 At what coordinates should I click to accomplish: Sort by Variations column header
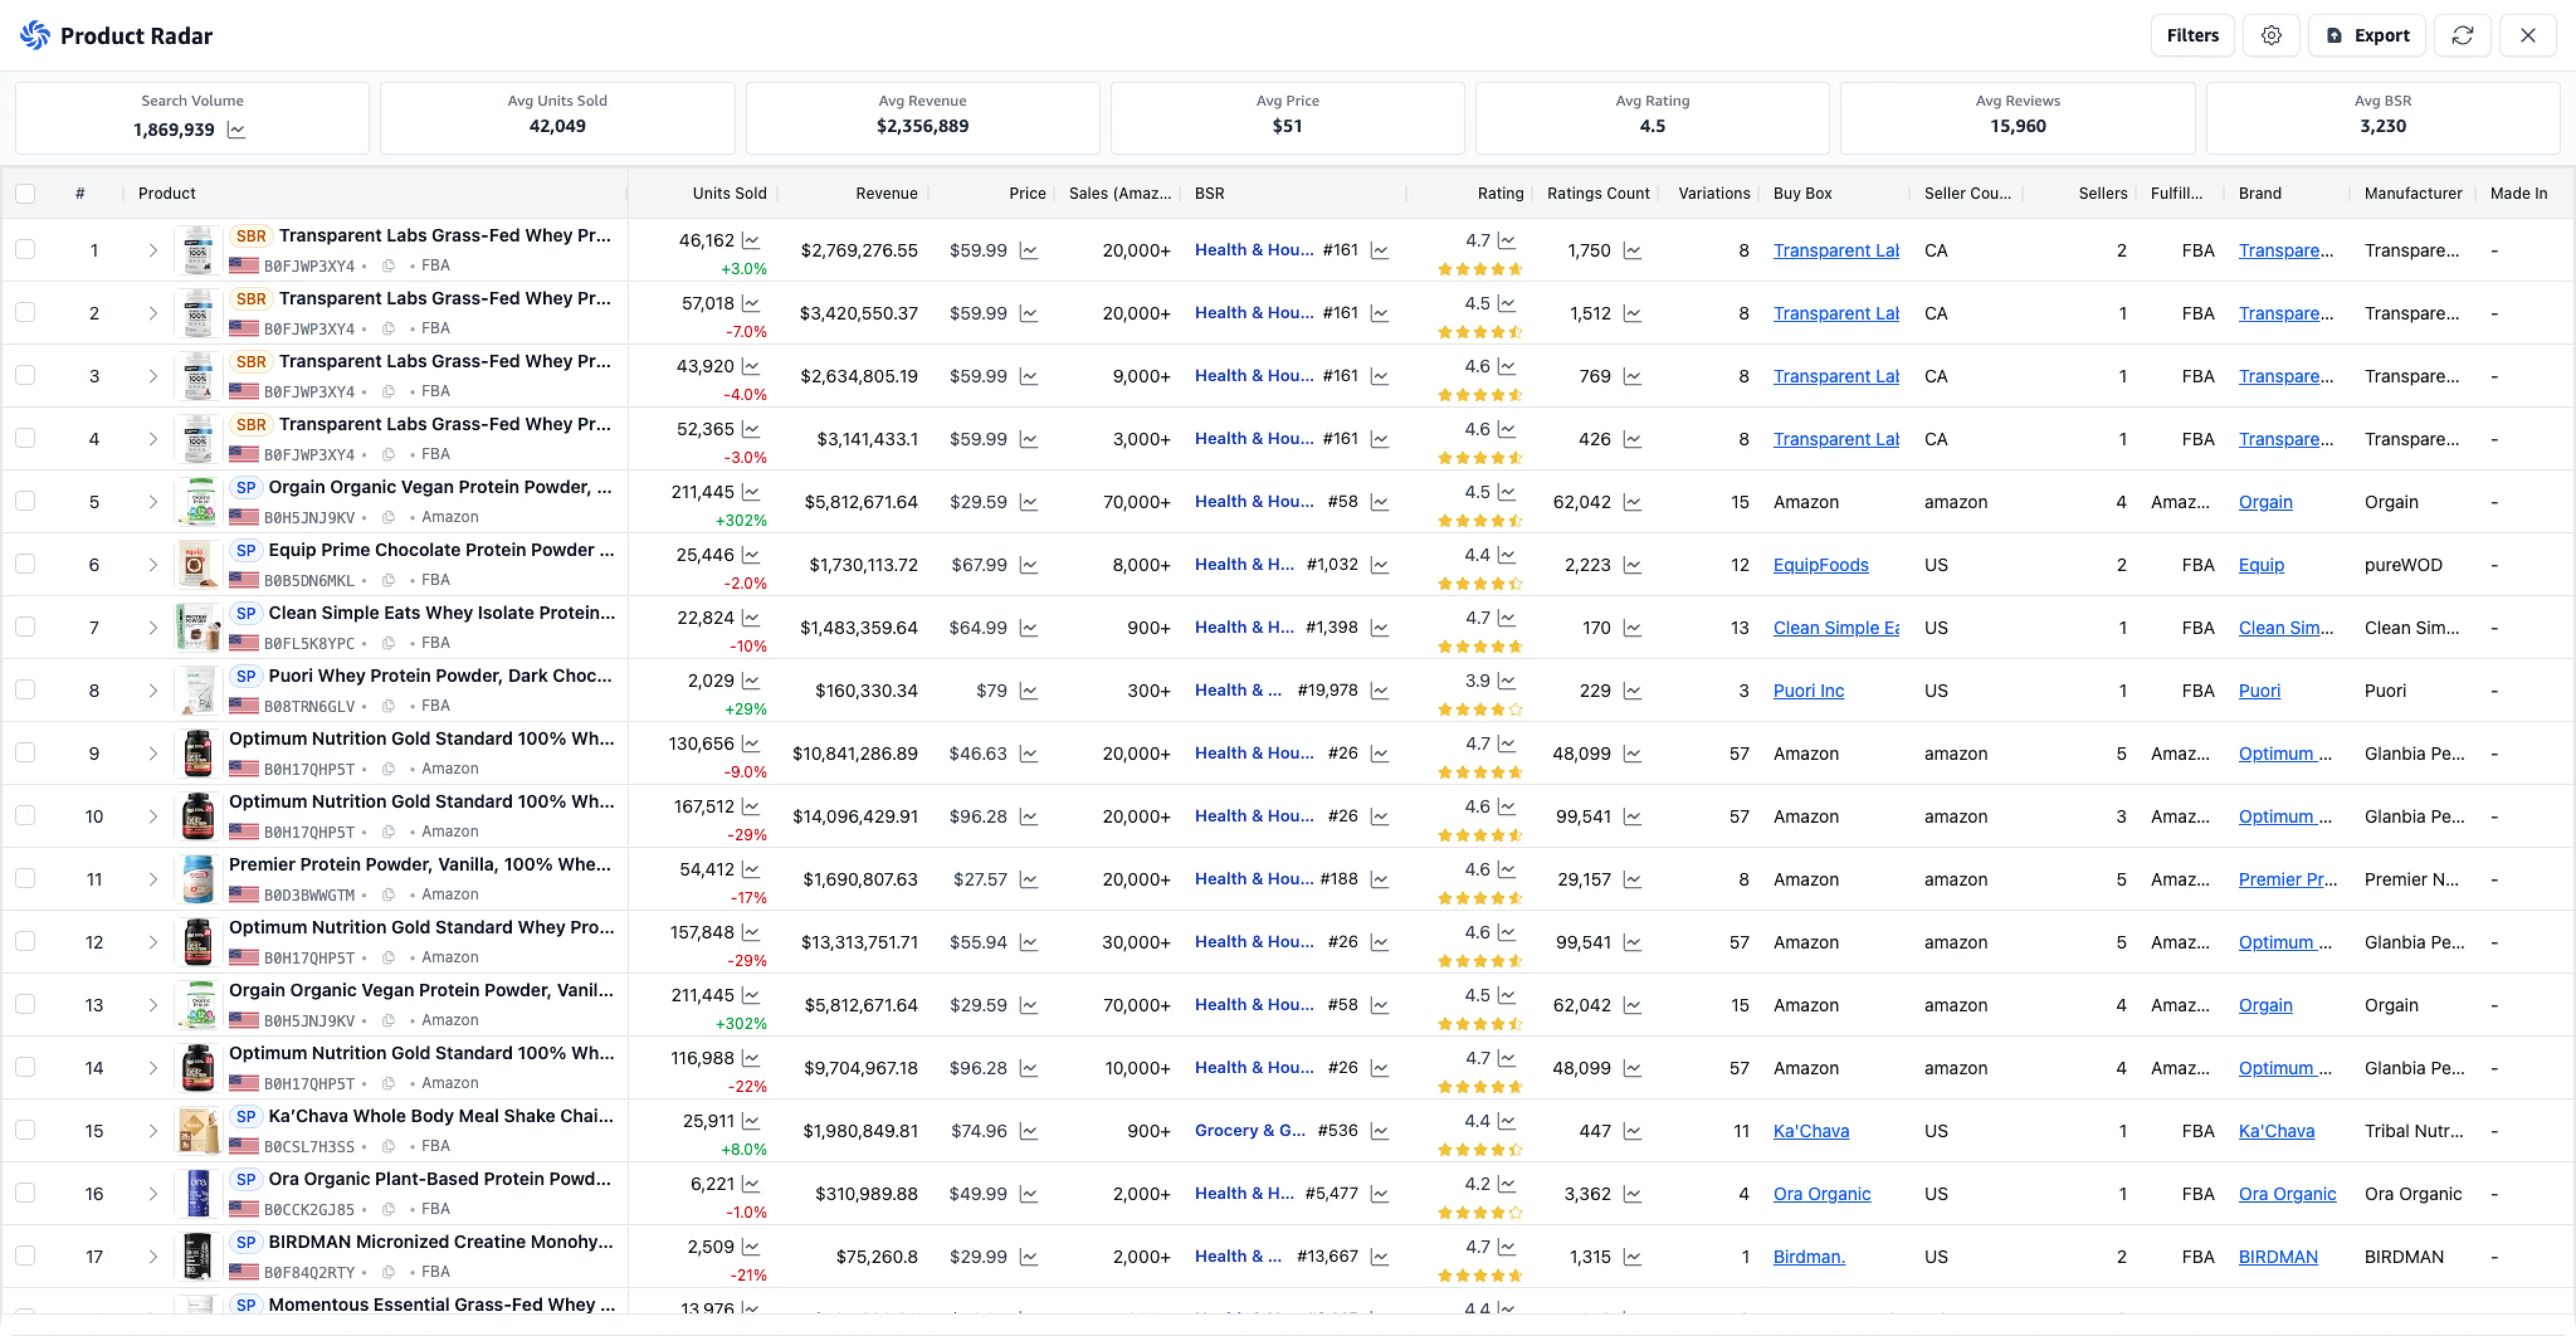[1714, 194]
